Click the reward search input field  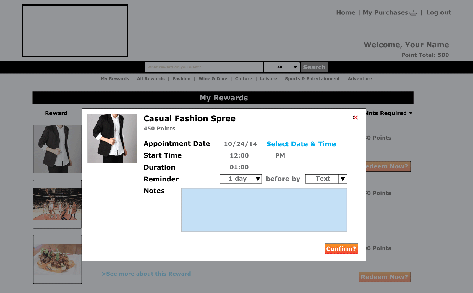point(204,67)
